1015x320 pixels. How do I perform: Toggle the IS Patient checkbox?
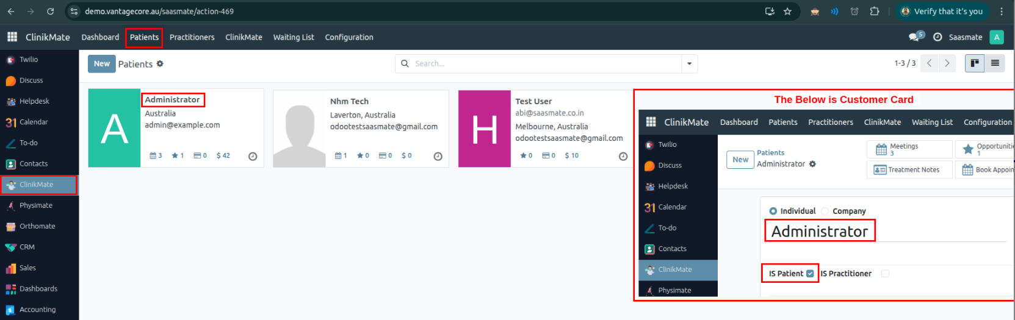(x=810, y=274)
